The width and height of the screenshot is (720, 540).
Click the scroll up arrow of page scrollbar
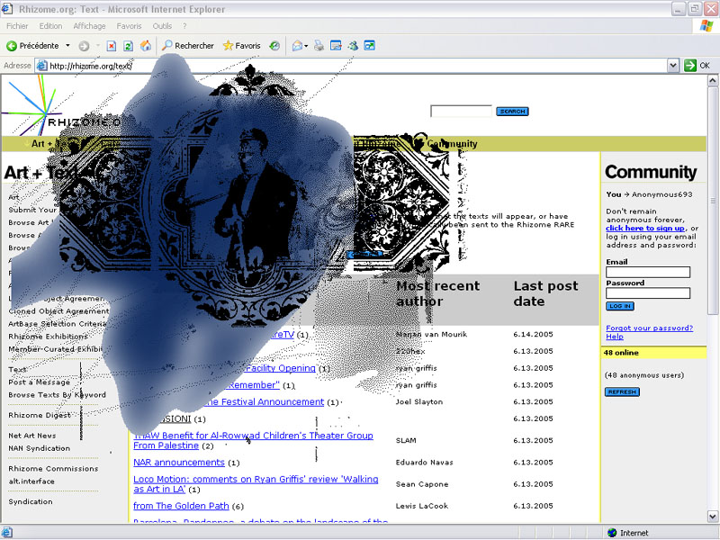712,81
